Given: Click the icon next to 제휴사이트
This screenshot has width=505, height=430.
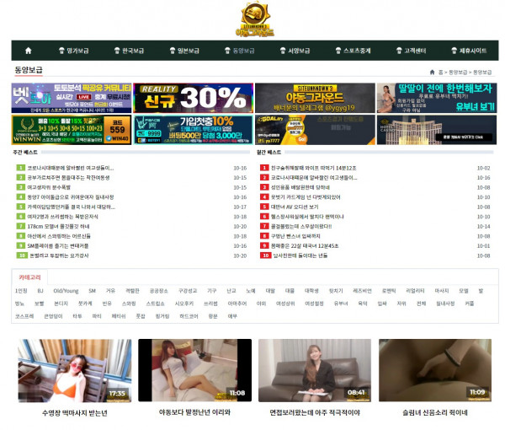Looking at the screenshot, I should [453, 51].
